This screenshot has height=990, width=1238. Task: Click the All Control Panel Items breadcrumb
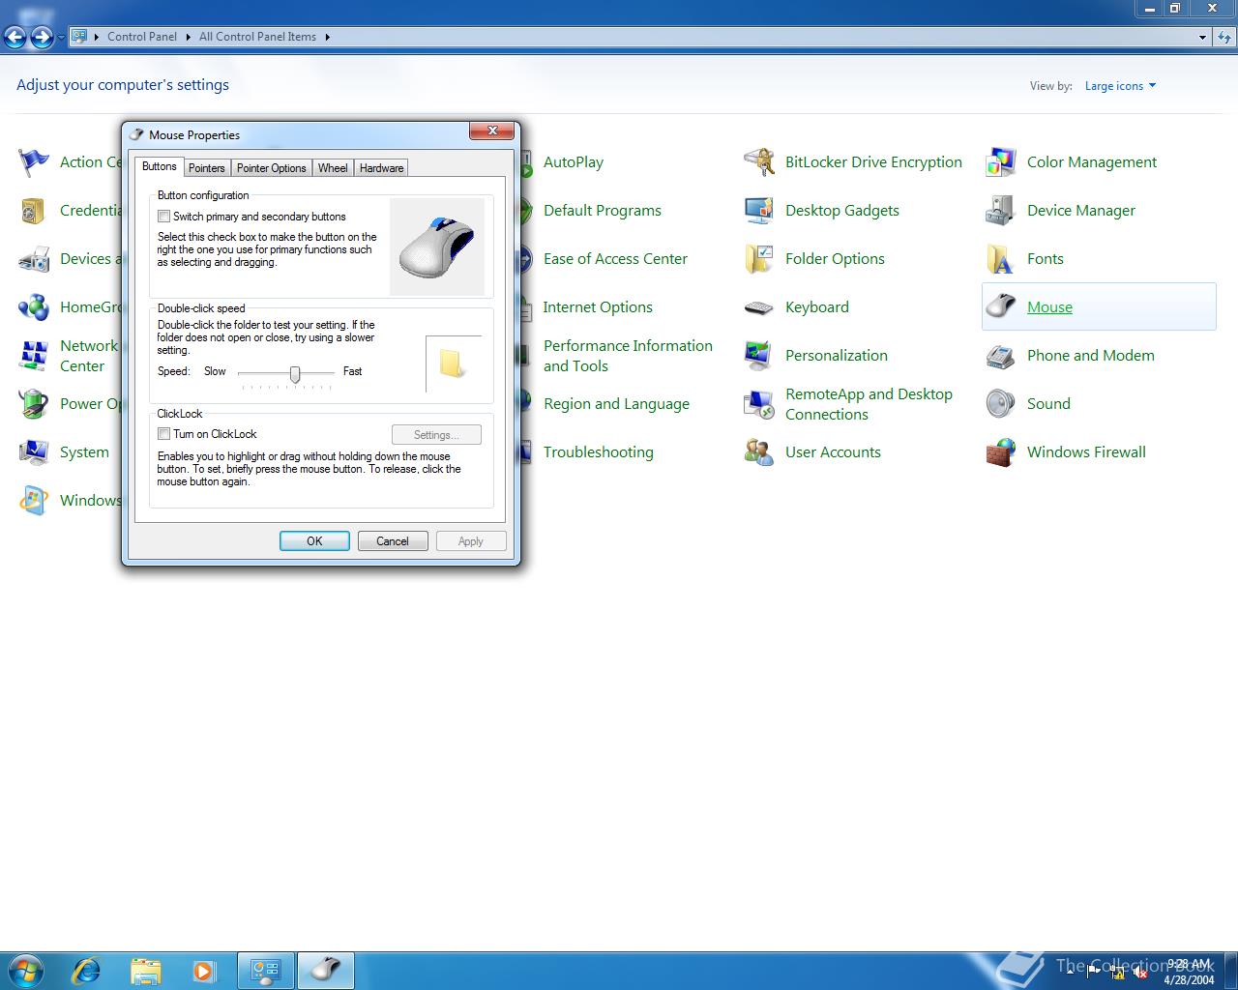[257, 37]
